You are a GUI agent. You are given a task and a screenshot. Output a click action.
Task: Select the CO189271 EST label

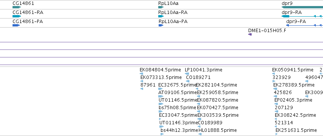click(x=198, y=77)
